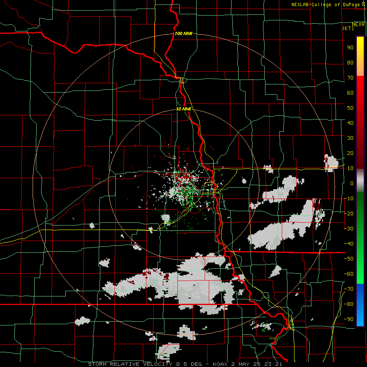Click the "NEXR" label above the scale
Screen dimensions: 367x367
[x=358, y=24]
